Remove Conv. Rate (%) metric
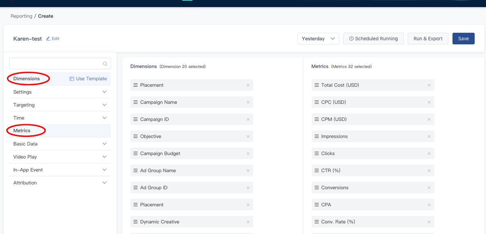The image size is (486, 234). pyautogui.click(x=429, y=222)
